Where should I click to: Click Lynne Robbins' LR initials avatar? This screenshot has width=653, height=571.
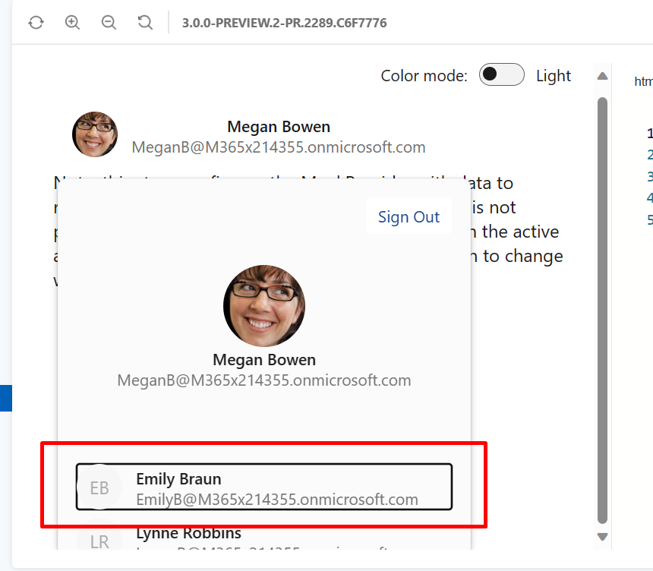pos(99,541)
